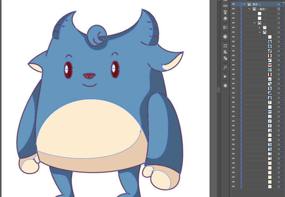Toggle visibility of red mouth shape row
The height and width of the screenshot is (197, 285).
(x=233, y=65)
